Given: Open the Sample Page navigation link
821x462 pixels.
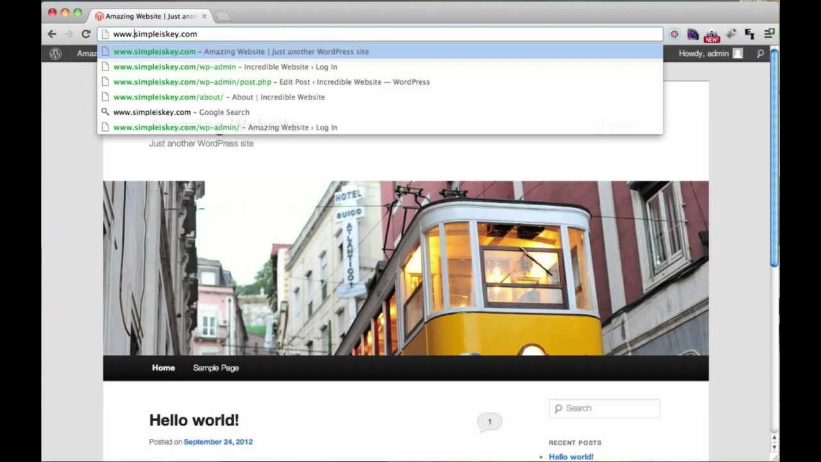Looking at the screenshot, I should click(x=216, y=368).
